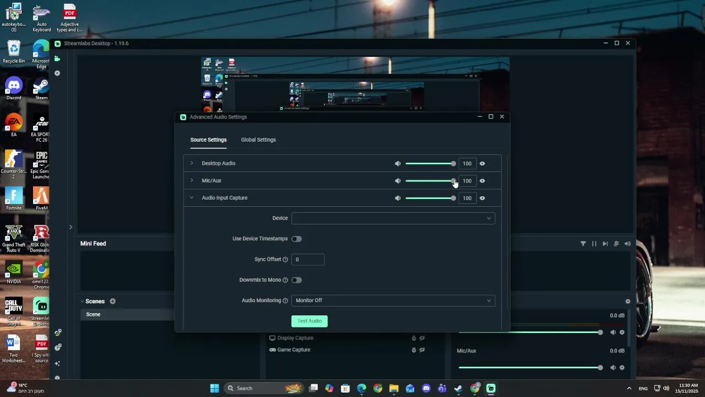705x397 pixels.
Task: Click the Windows Start button
Action: 215,388
